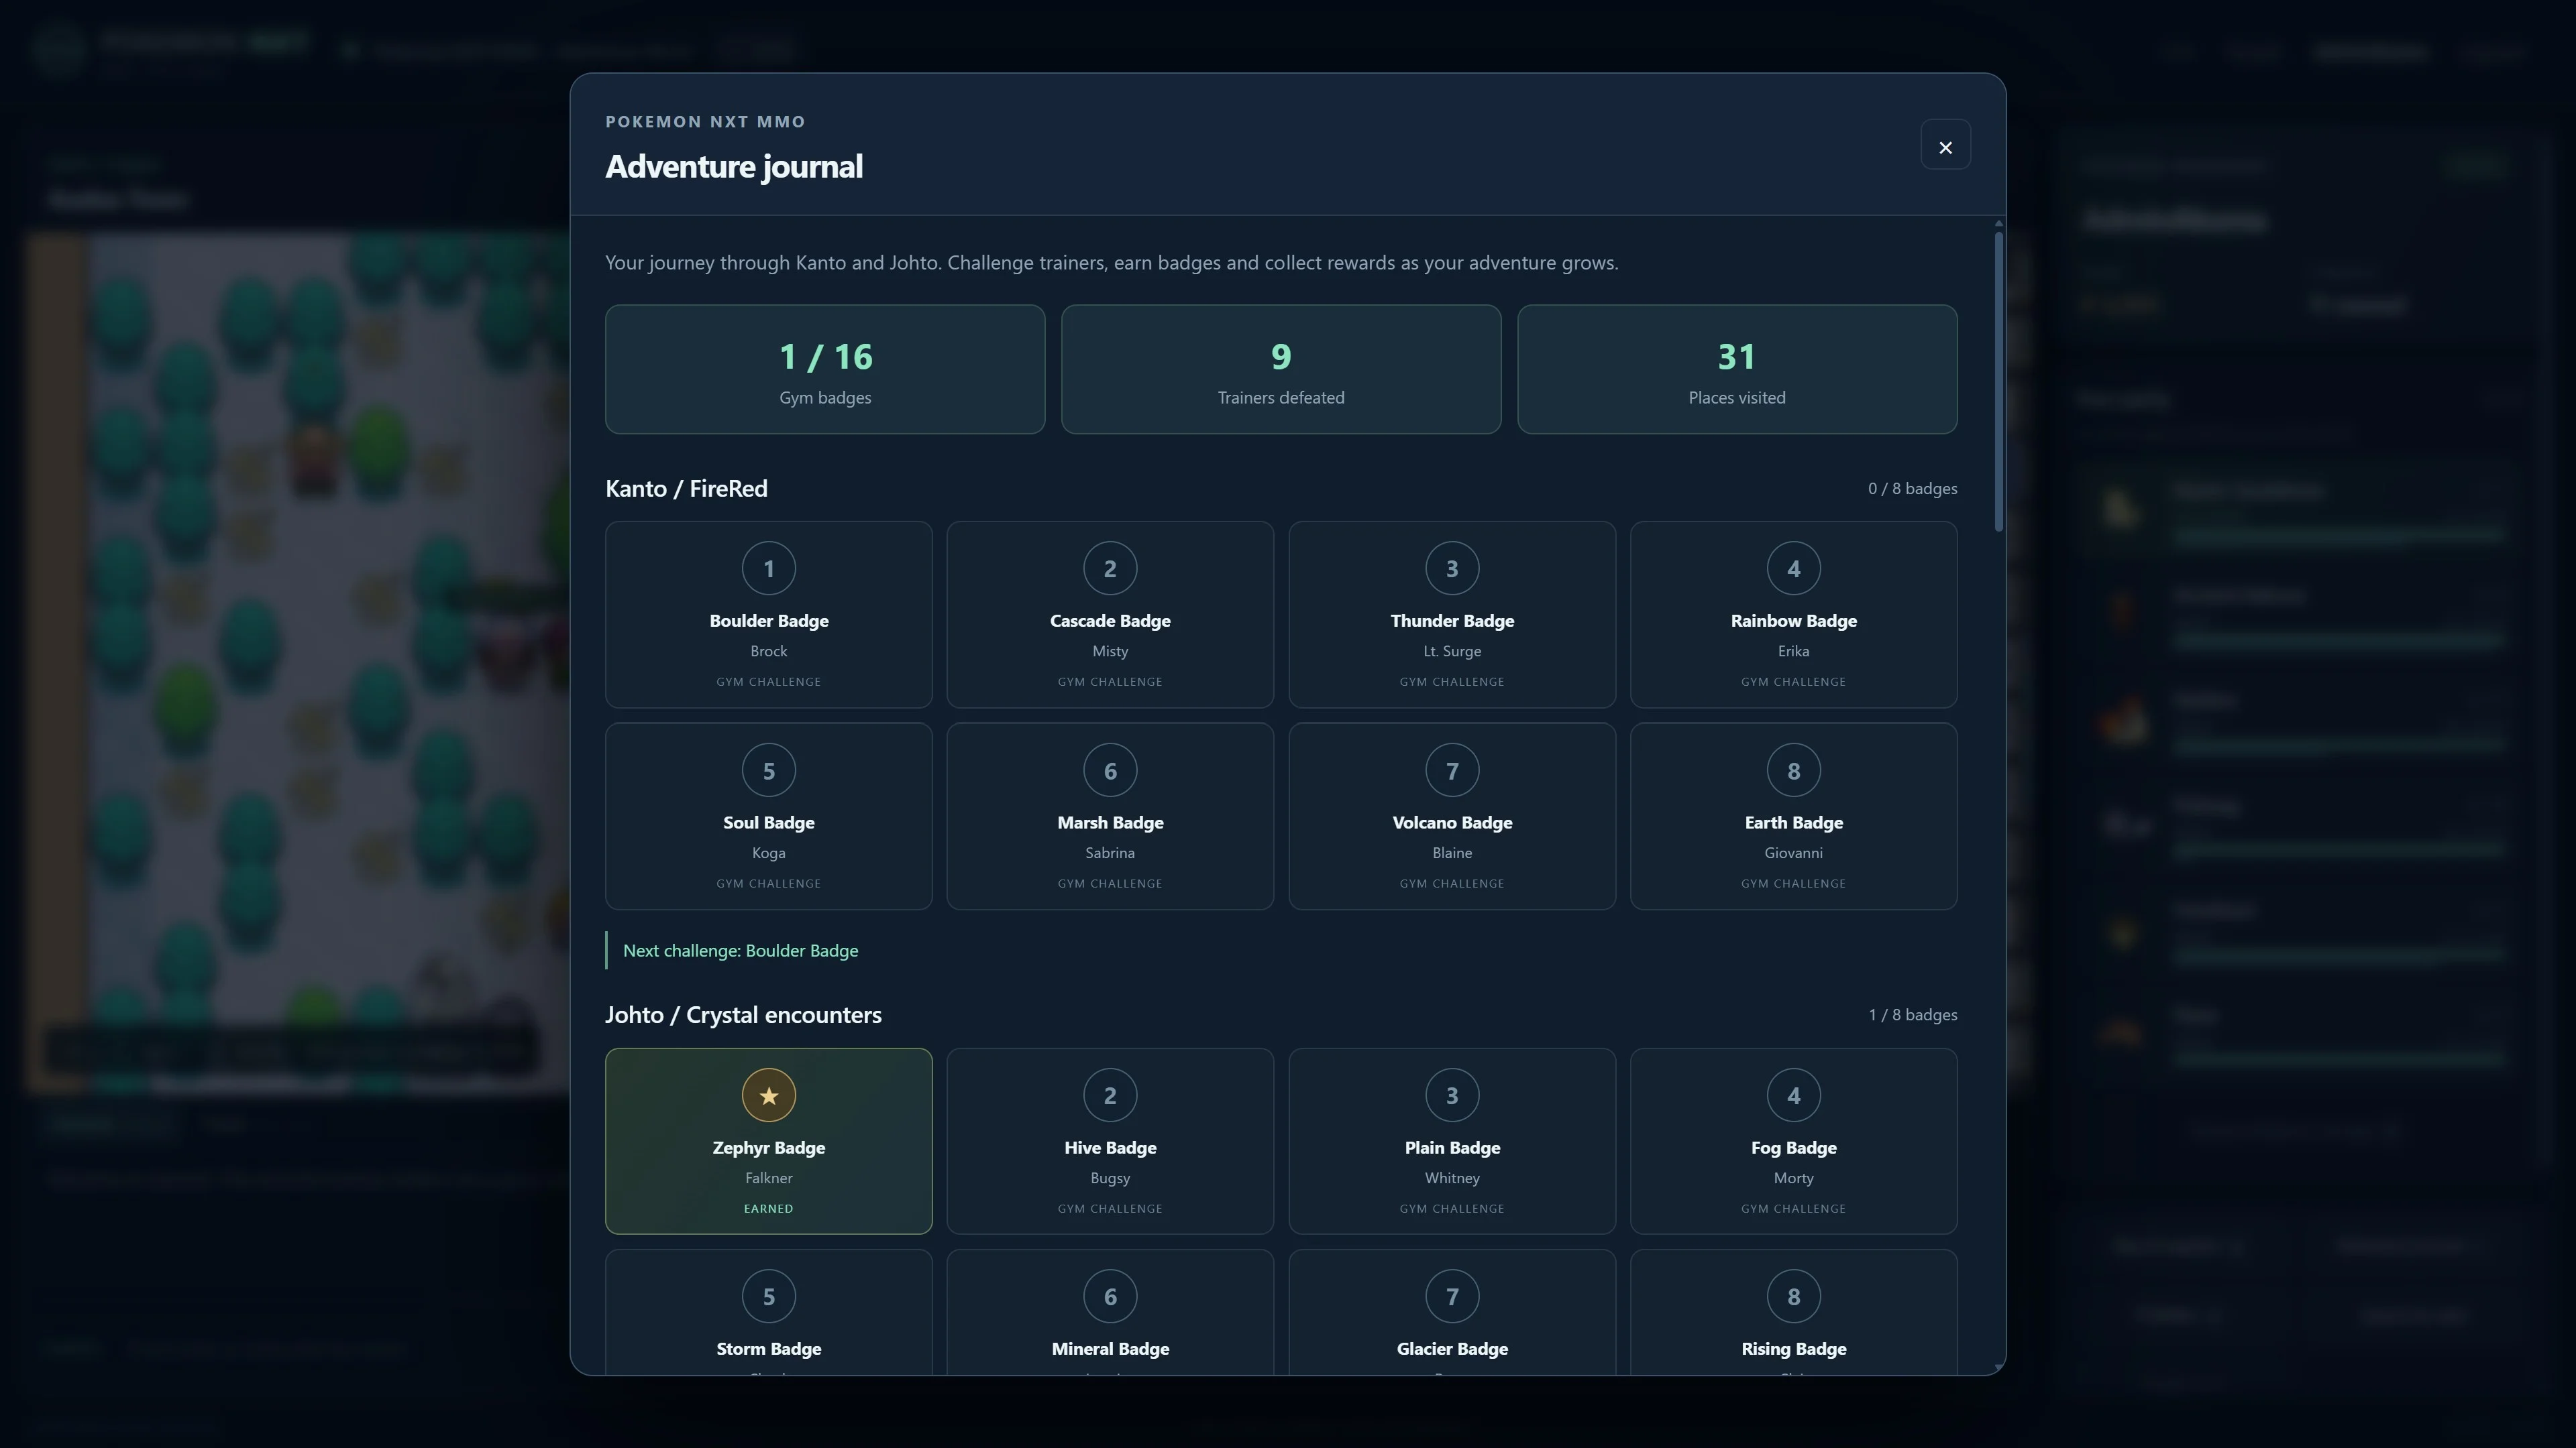Screen dimensions: 2576x1448
Task: Click the trainer name Whitney
Action: coord(1452,1177)
